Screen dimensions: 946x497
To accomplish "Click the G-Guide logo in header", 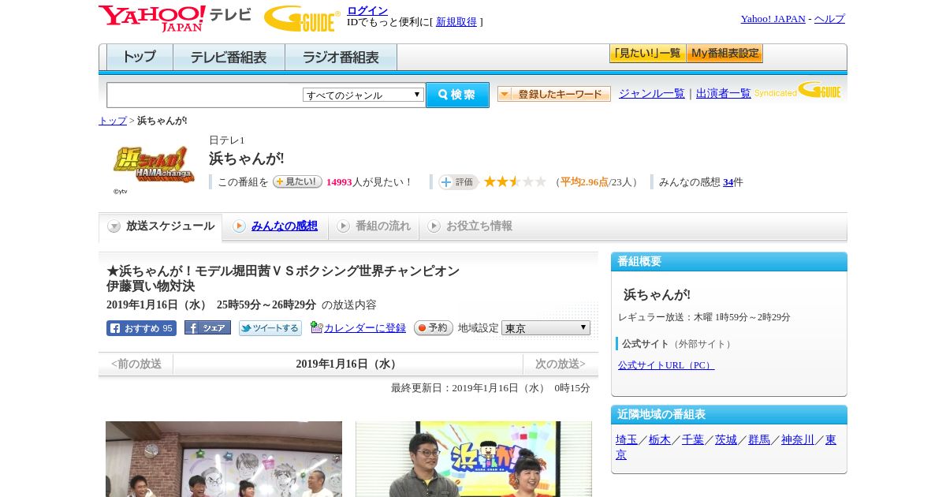I will 302,18.
